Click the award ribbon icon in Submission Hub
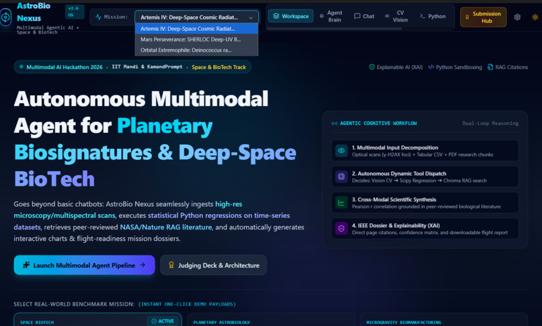The height and width of the screenshot is (326, 542). pyautogui.click(x=467, y=17)
